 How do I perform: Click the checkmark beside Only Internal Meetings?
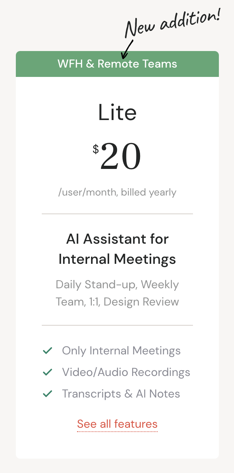coord(48,351)
